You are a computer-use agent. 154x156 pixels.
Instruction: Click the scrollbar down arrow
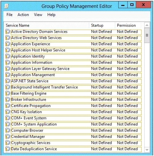(147, 150)
